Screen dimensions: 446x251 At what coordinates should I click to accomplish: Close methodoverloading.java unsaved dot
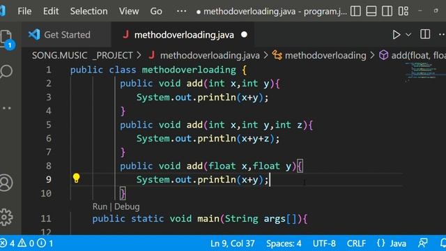pyautogui.click(x=244, y=35)
